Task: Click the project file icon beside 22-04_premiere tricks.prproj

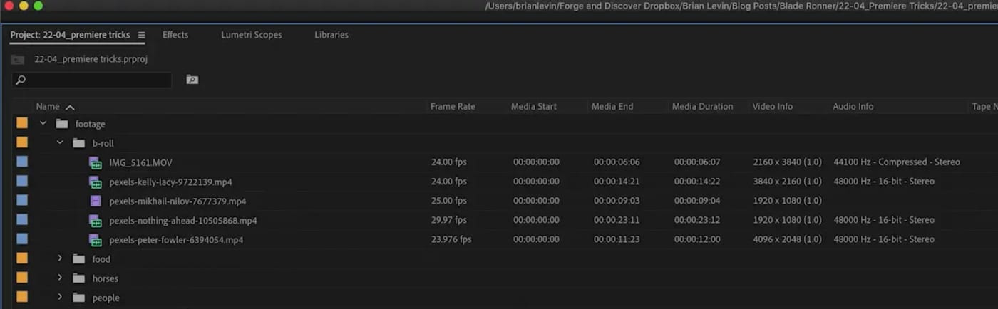Action: (x=18, y=60)
